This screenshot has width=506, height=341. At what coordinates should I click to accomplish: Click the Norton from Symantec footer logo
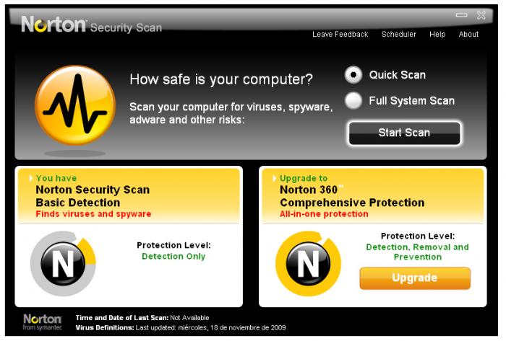pyautogui.click(x=43, y=322)
